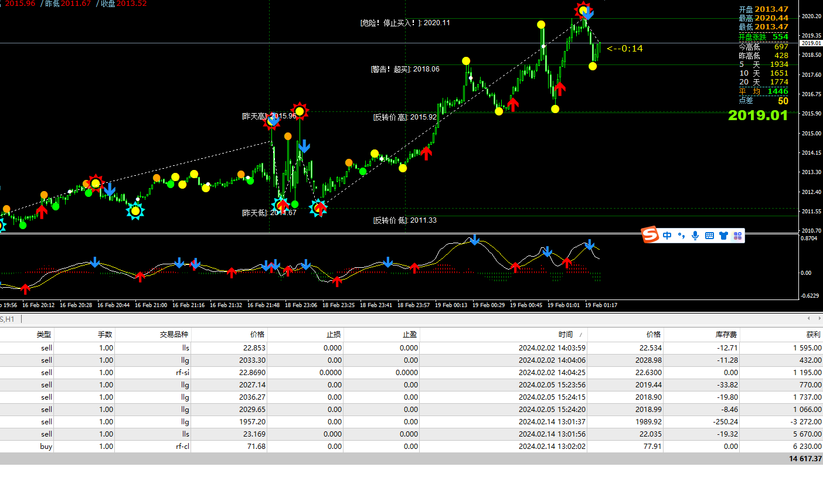Image resolution: width=823 pixels, height=504 pixels.
Task: Select the order row timed 2024.02.02 14:03:59
Action: pos(411,348)
